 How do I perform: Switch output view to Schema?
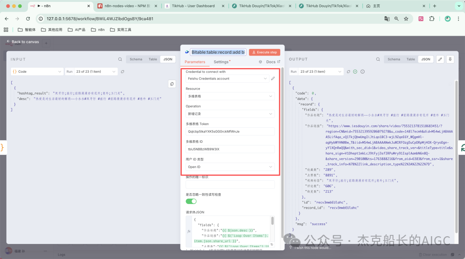pyautogui.click(x=394, y=59)
